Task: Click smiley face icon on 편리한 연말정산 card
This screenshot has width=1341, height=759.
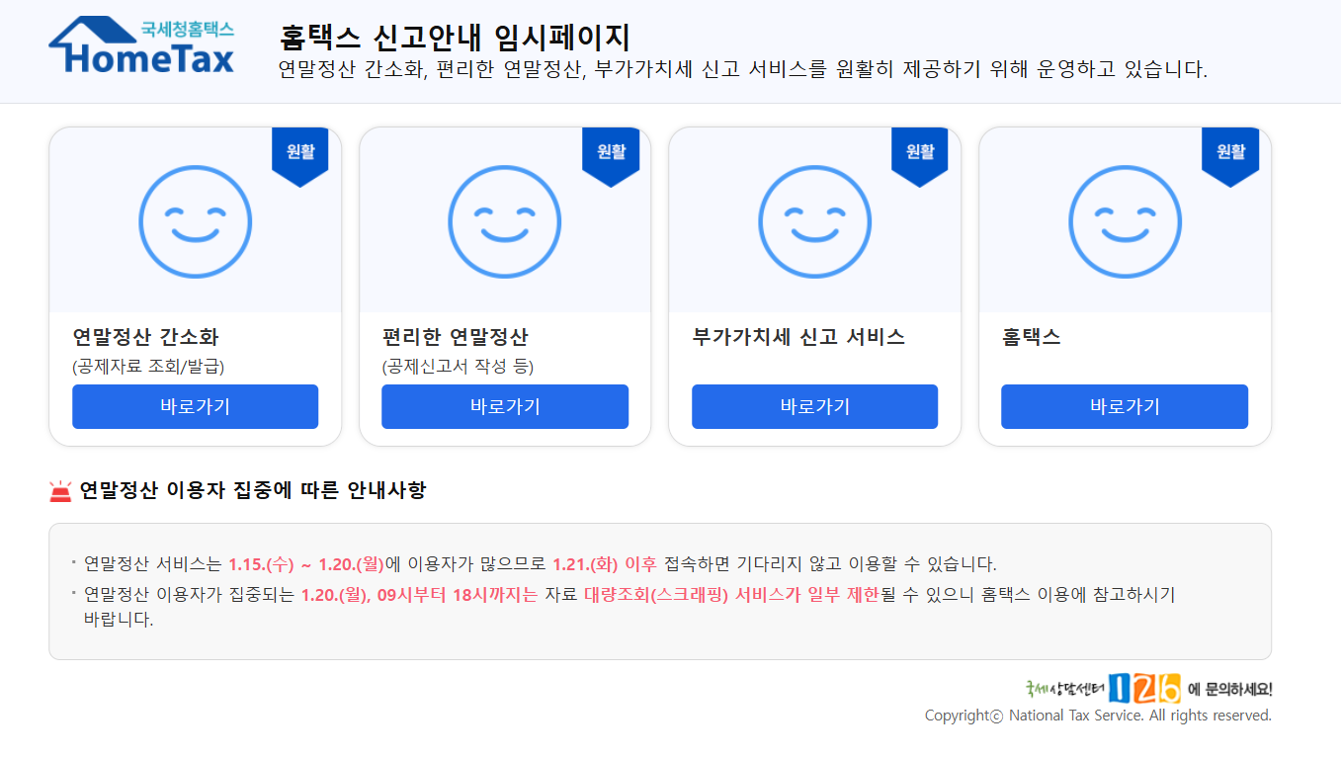Action: (x=505, y=221)
